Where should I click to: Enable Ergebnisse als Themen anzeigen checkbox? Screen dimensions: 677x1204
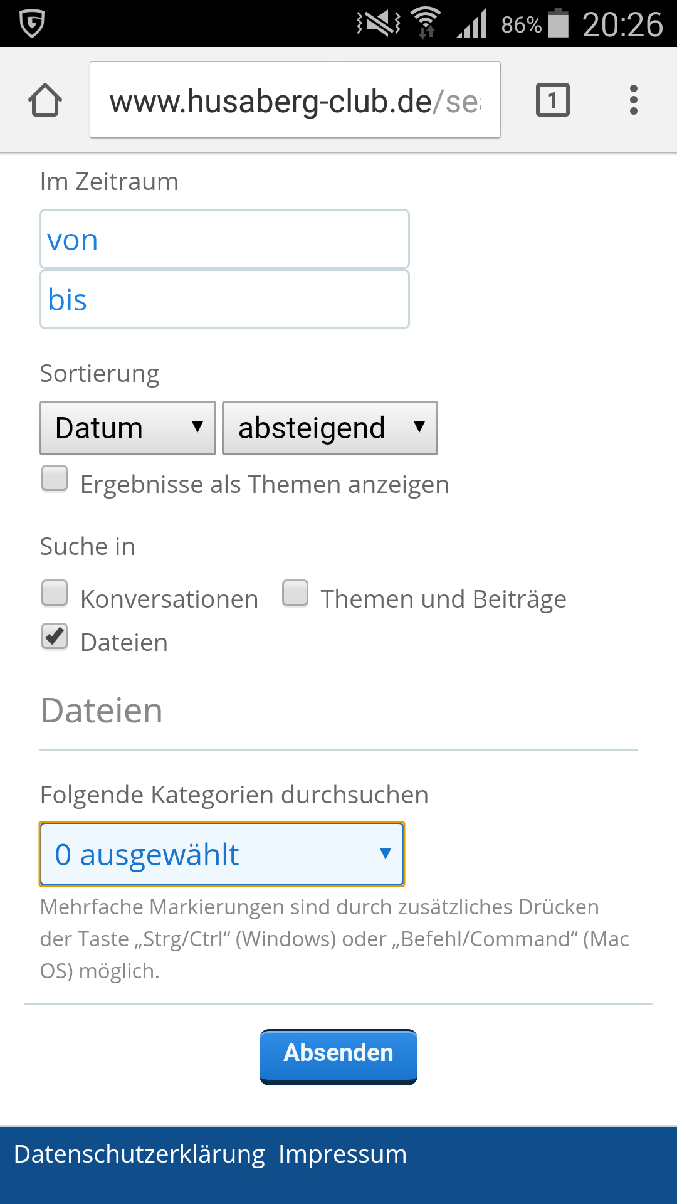(55, 478)
